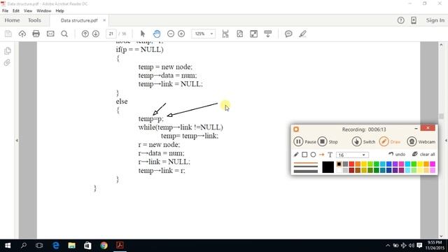Screen dimensions: 448x252
Task: Switch to the Tools tab
Action: (34, 20)
